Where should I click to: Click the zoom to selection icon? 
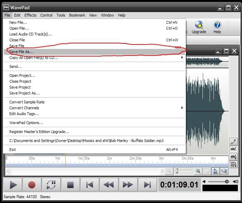click(x=207, y=171)
